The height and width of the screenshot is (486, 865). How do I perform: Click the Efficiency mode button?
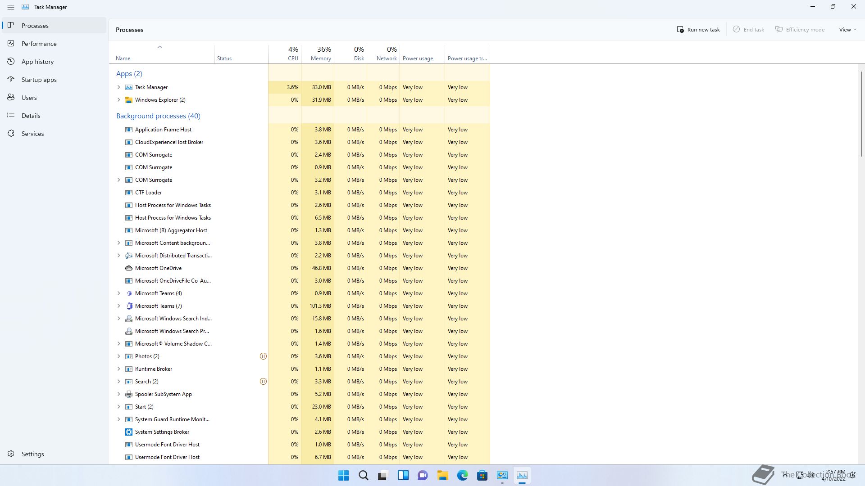coord(800,30)
